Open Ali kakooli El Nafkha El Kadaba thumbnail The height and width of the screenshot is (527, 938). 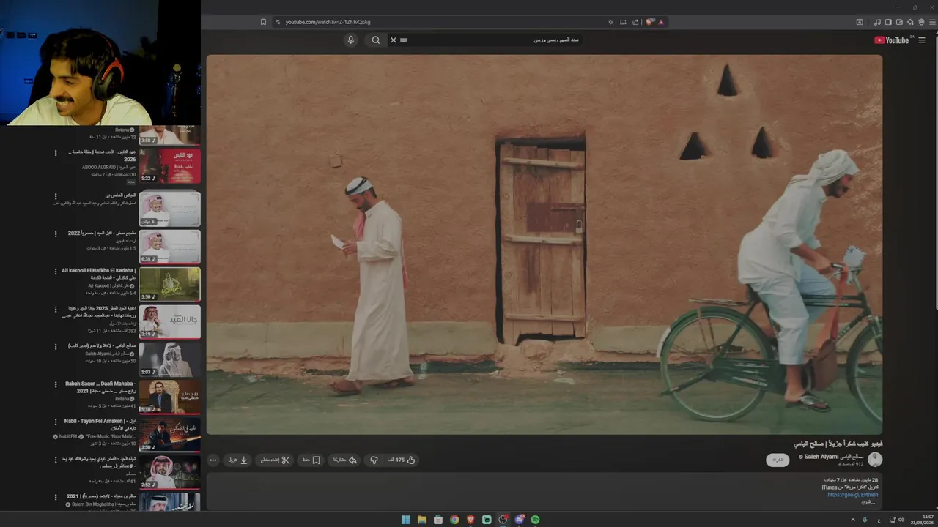169,284
